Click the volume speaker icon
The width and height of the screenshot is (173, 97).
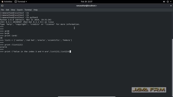click(164, 2)
